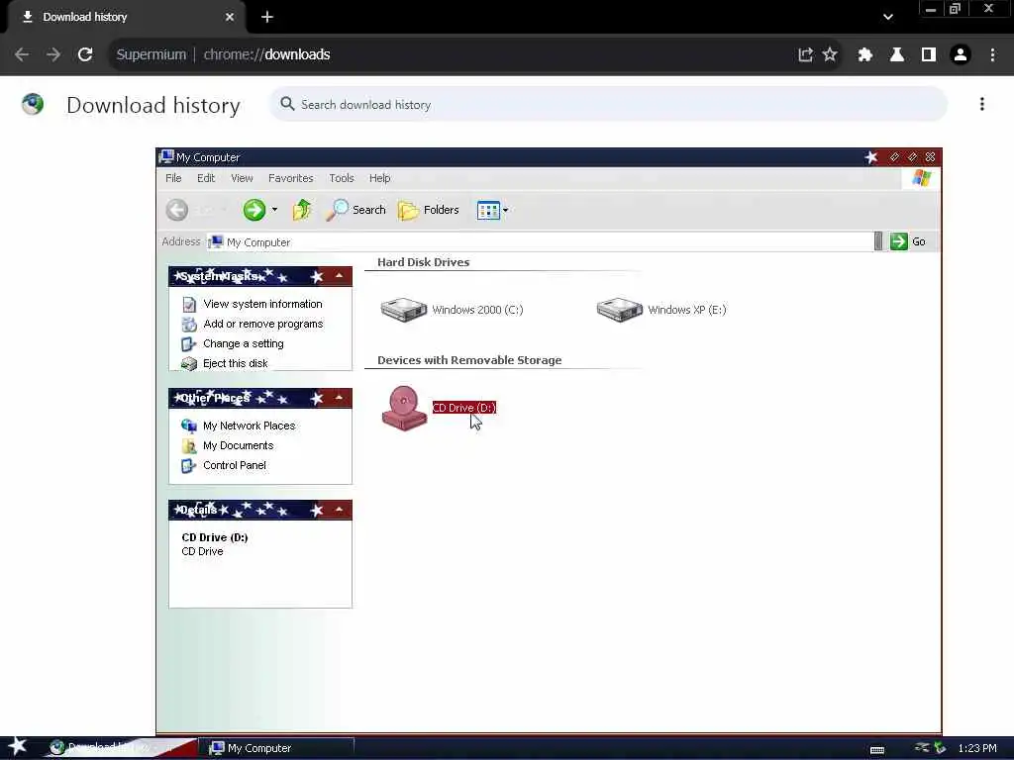Click Change a setting
Image resolution: width=1014 pixels, height=760 pixels.
coord(244,343)
